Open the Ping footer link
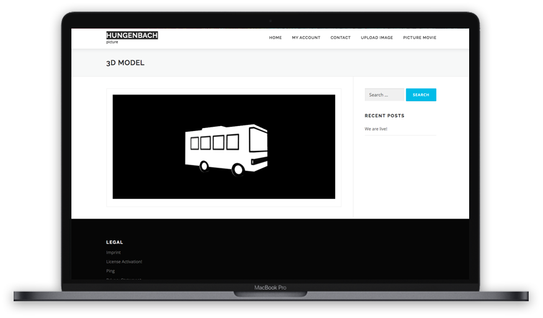 110,271
